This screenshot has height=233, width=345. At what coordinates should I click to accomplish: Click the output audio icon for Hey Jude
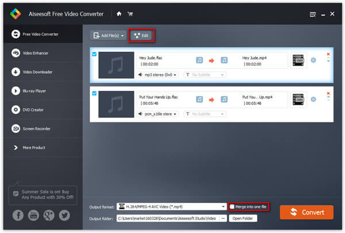tap(224, 60)
